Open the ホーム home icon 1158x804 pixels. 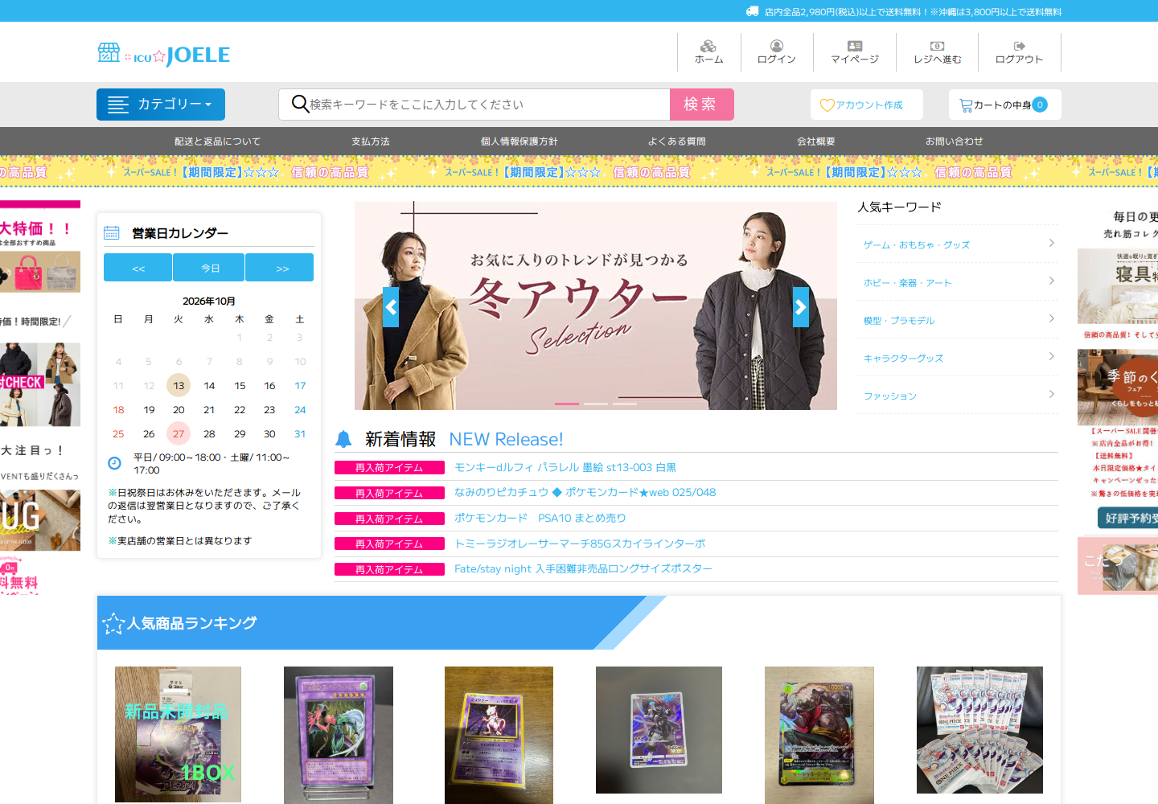click(x=708, y=46)
